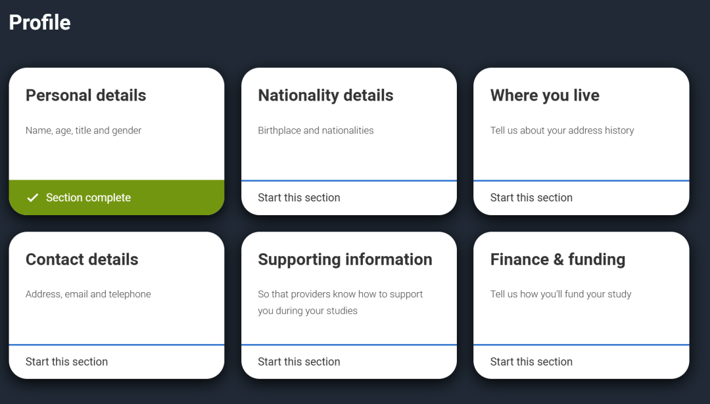The width and height of the screenshot is (710, 404).
Task: Open the Nationality details heading
Action: pyautogui.click(x=325, y=95)
